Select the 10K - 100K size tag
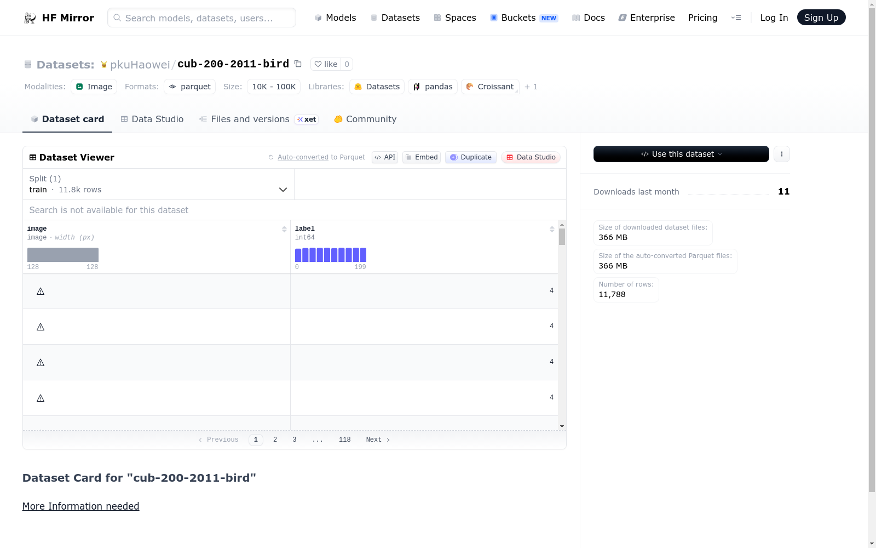This screenshot has width=876, height=548. tap(274, 87)
